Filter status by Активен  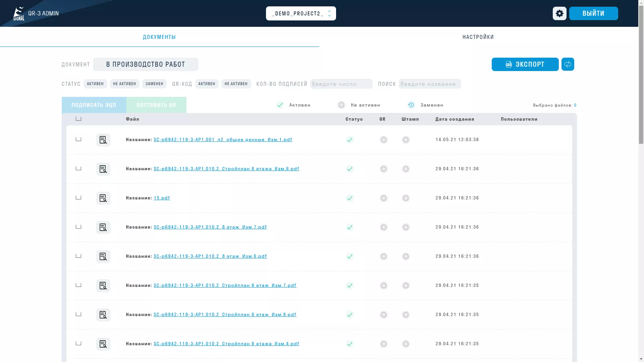point(95,84)
